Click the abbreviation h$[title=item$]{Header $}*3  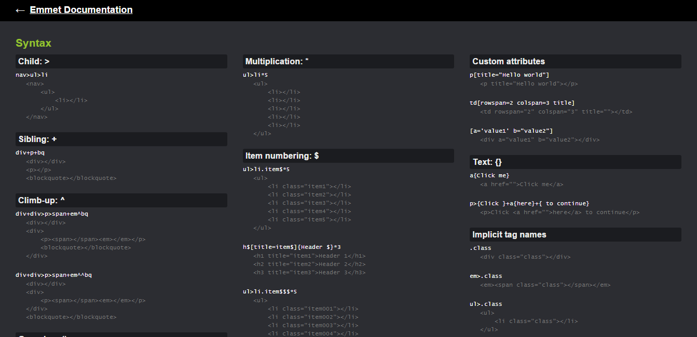[292, 247]
